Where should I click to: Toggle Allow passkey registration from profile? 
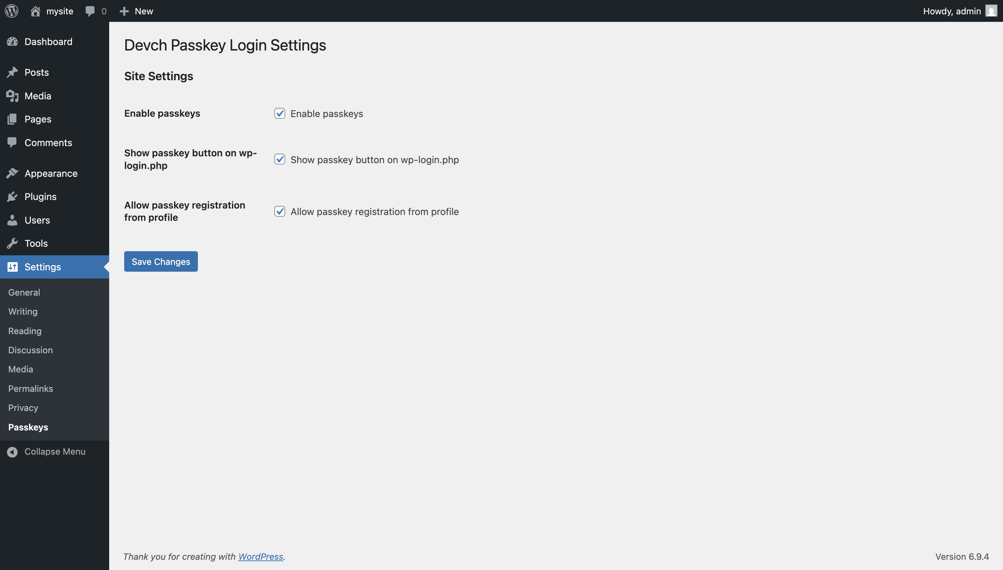pyautogui.click(x=279, y=211)
